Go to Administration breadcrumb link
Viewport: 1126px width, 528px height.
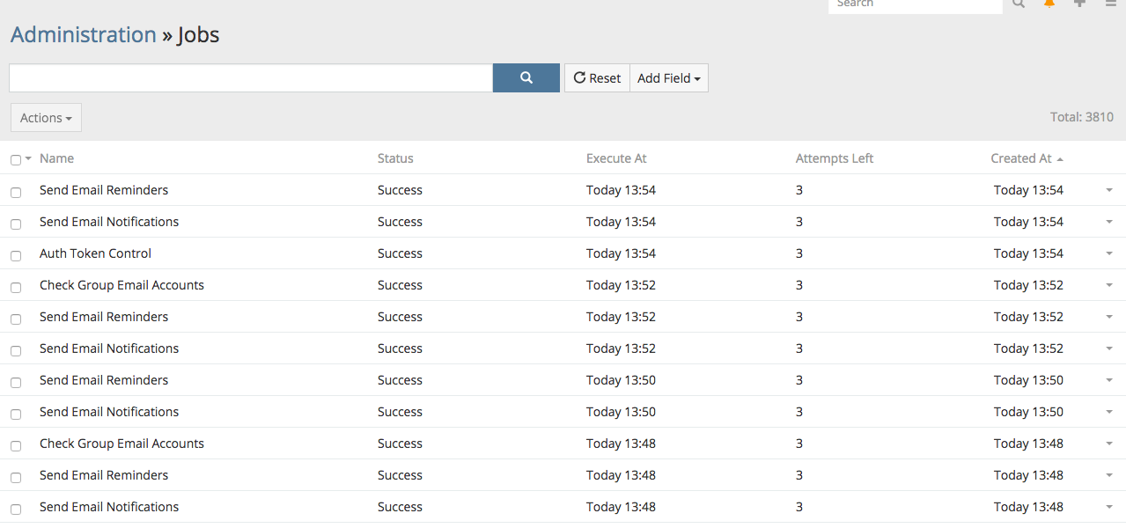pos(84,34)
